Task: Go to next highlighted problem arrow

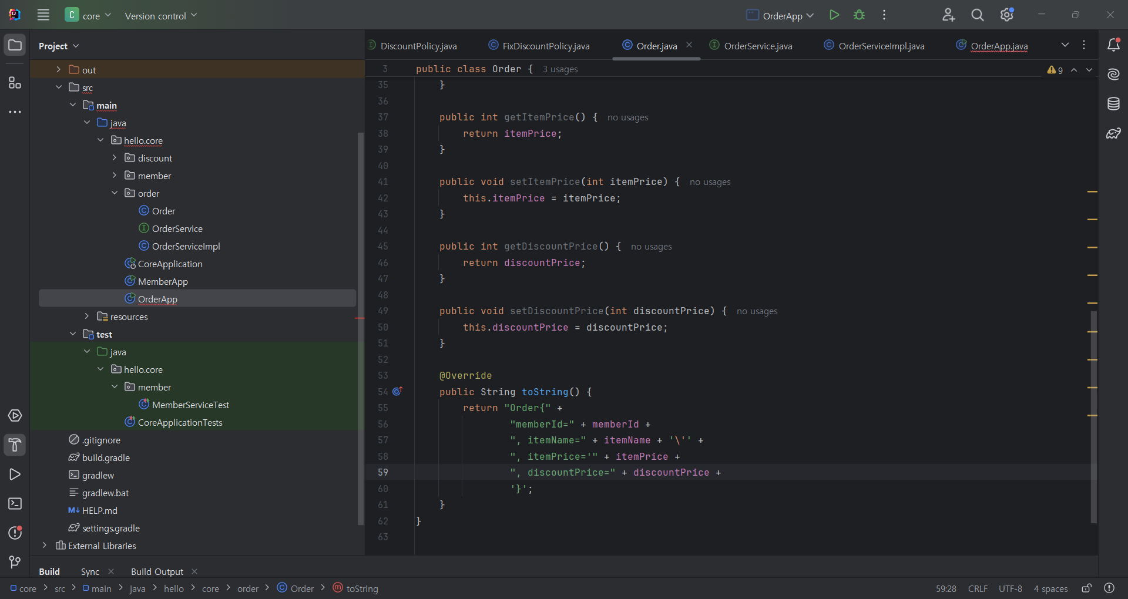Action: 1089,70
